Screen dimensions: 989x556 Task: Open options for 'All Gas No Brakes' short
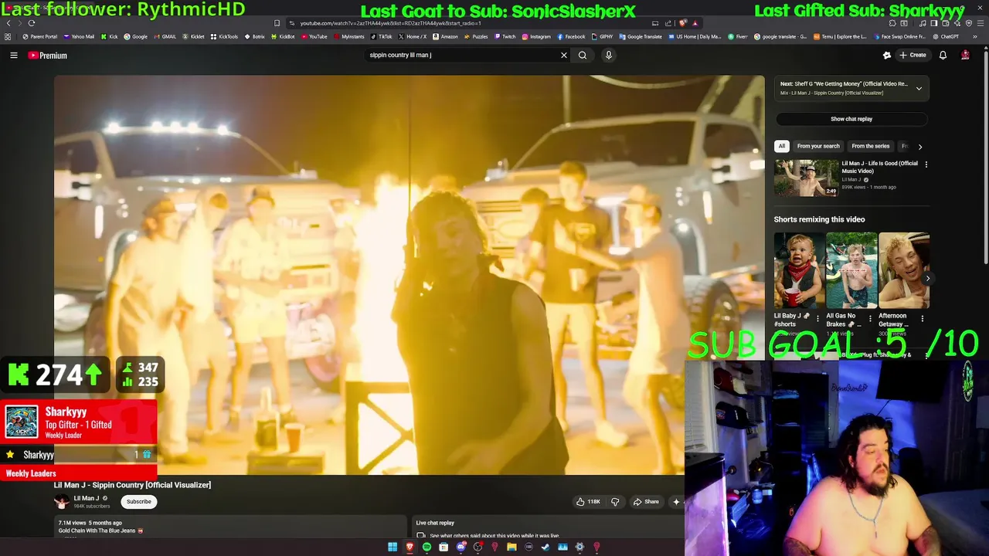point(870,318)
